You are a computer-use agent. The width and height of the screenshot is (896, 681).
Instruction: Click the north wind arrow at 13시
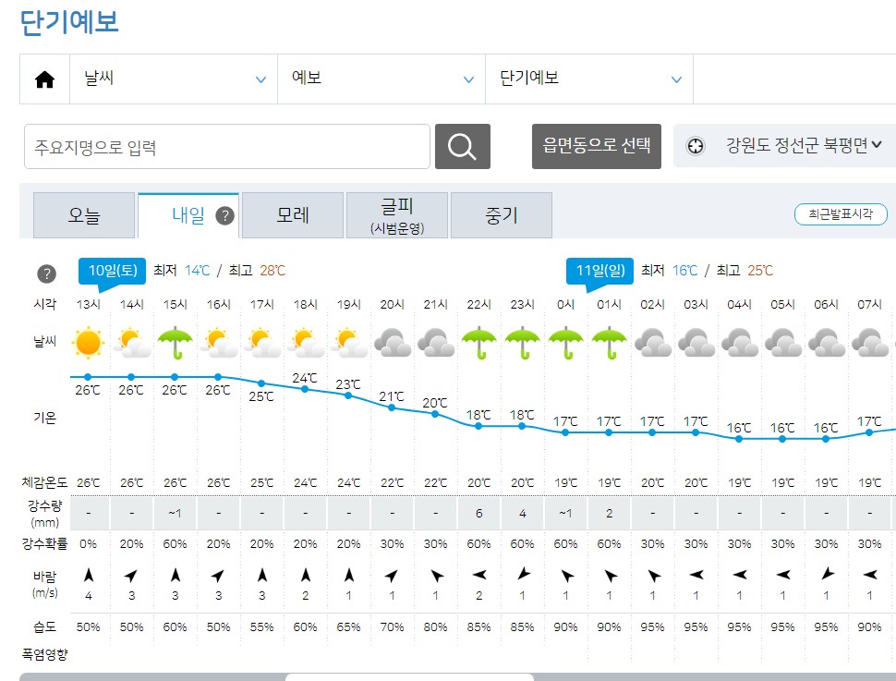[x=88, y=576]
